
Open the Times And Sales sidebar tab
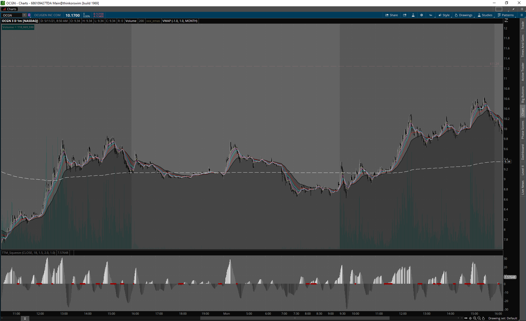pyautogui.click(x=523, y=46)
